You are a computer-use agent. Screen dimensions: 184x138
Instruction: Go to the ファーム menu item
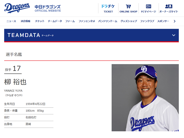pyautogui.click(x=70, y=21)
